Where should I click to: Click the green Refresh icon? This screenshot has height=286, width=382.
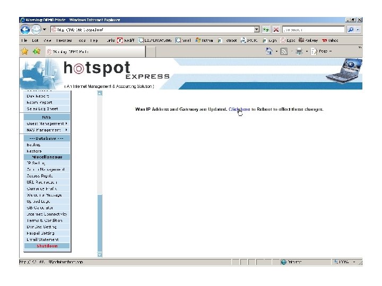point(266,30)
